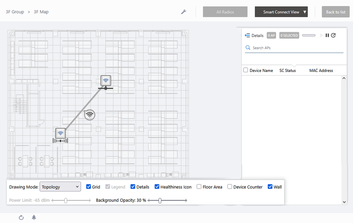Image resolution: width=353 pixels, height=223 pixels.
Task: Click the timed refresh clock icon
Action: 333,36
